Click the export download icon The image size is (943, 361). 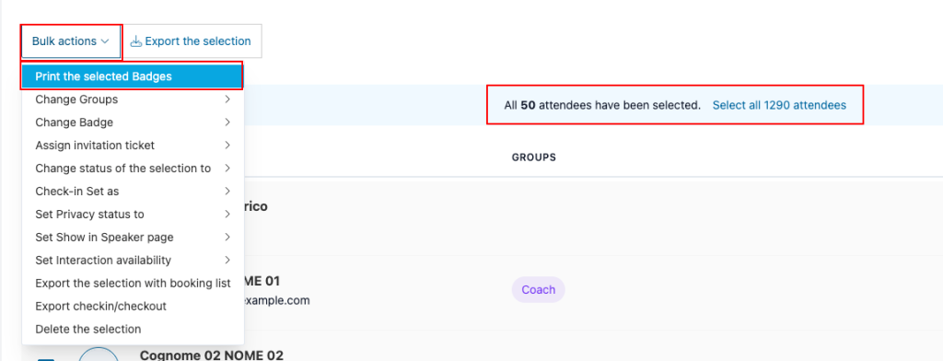(x=136, y=41)
